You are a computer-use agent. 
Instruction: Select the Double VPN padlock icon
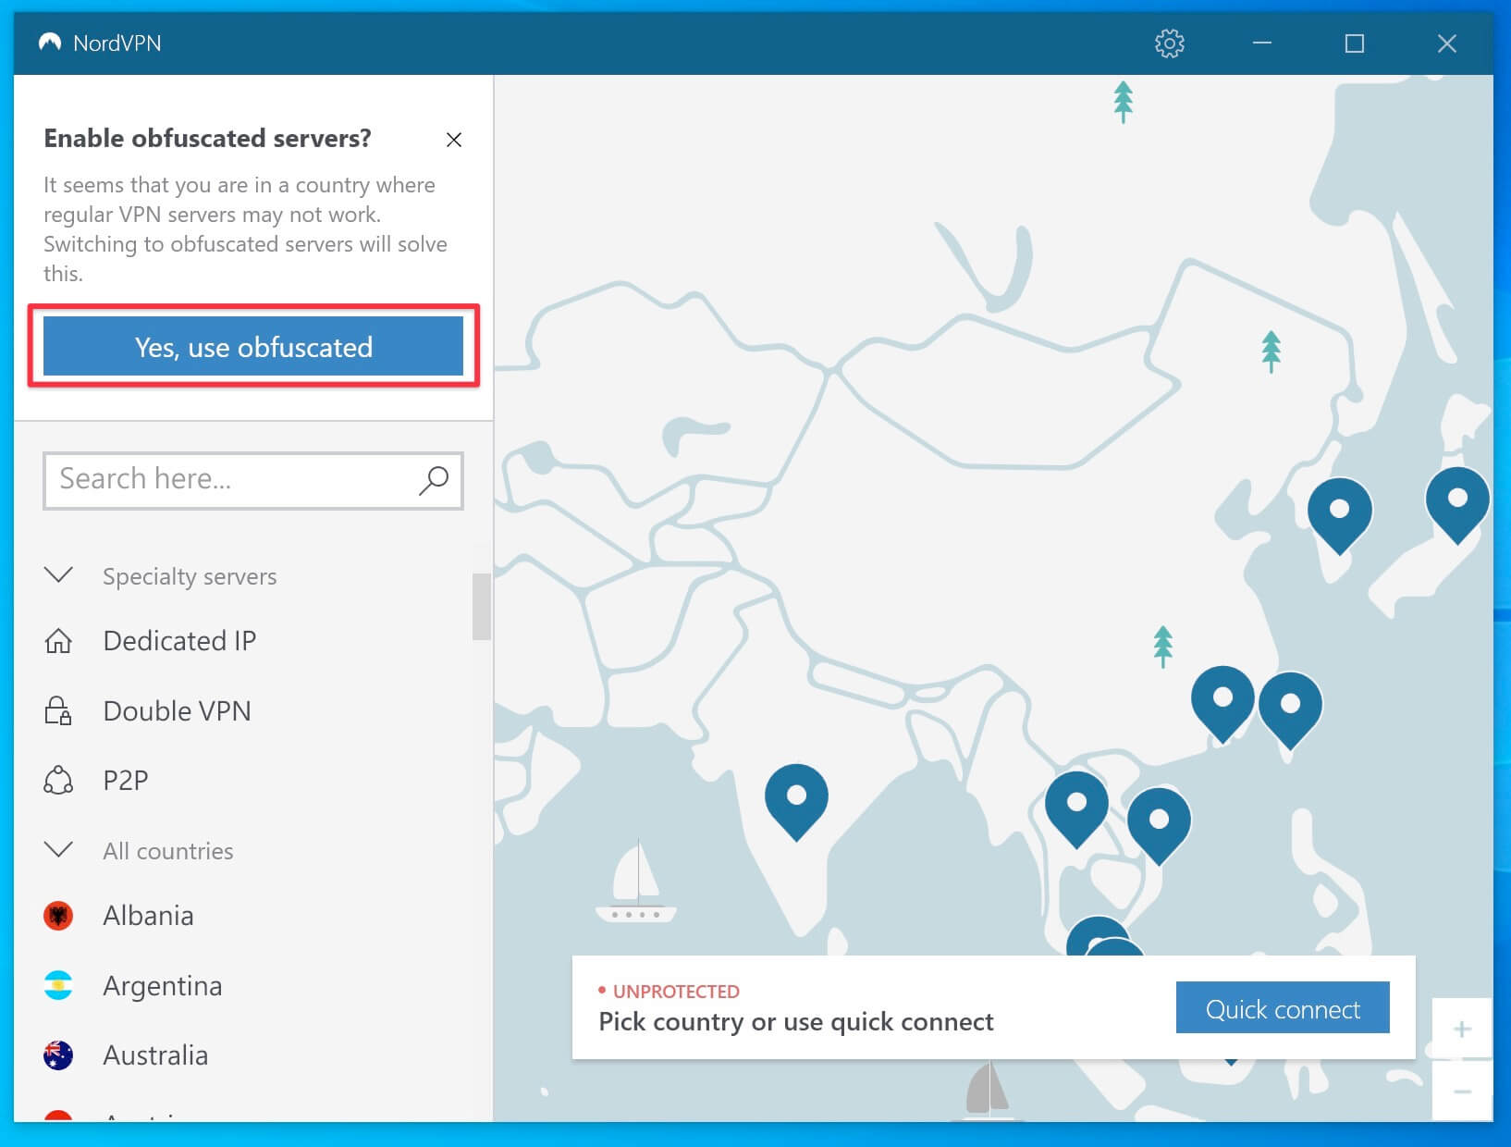[x=58, y=710]
